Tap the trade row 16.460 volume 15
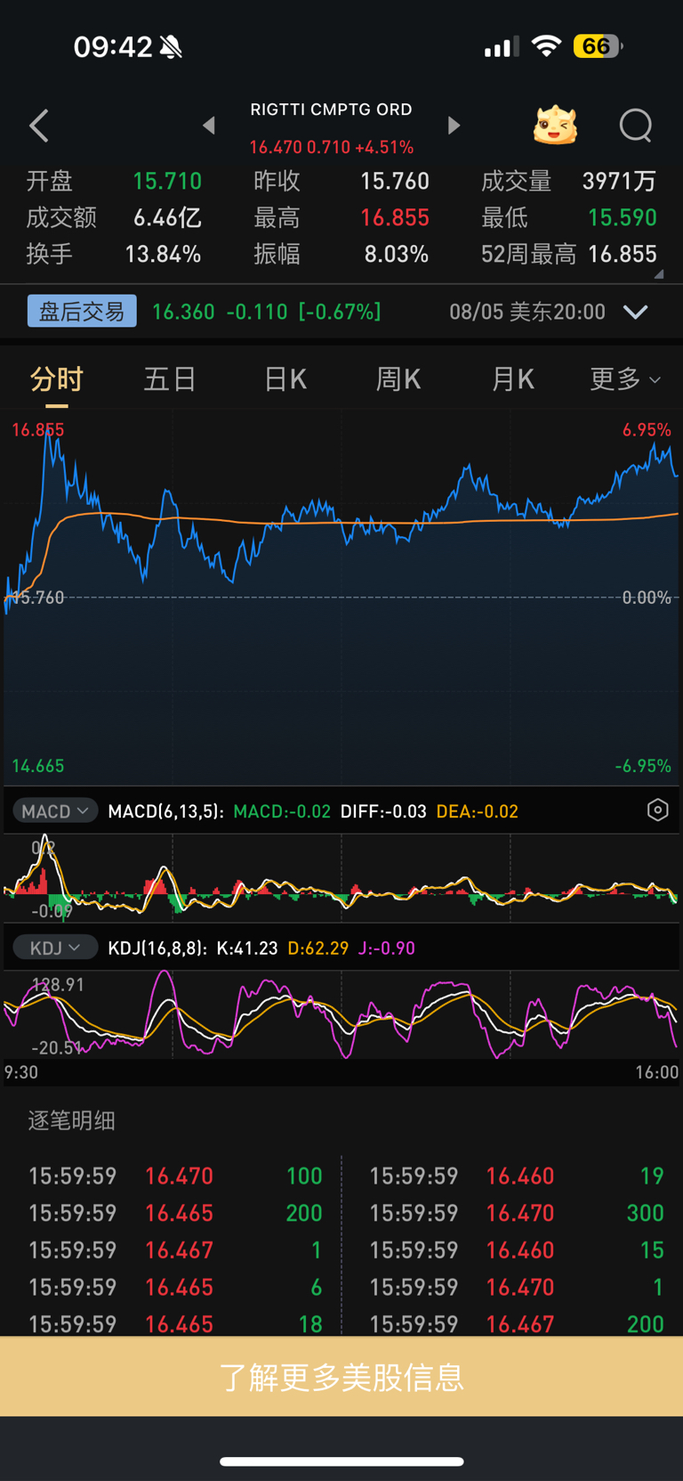 pos(517,1250)
